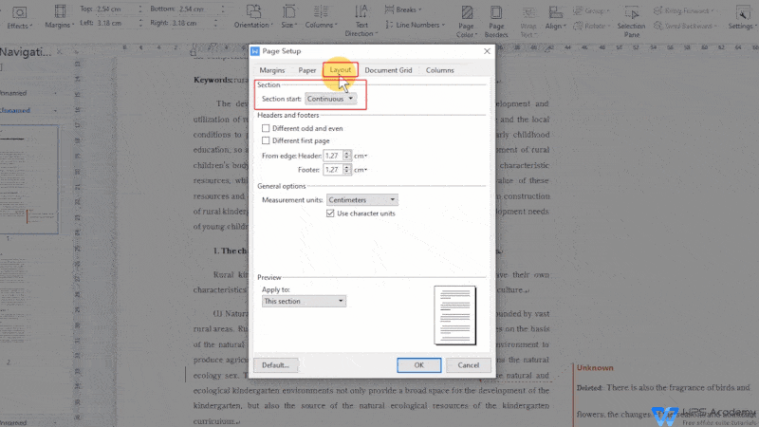Click the Rotate icon
Screen dimensions: 759x427
tap(578, 26)
